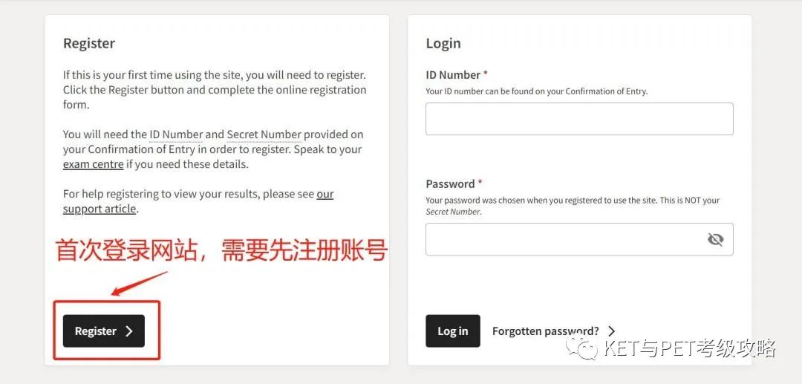The height and width of the screenshot is (384, 802).
Task: Toggle password visibility eye icon
Action: point(715,239)
